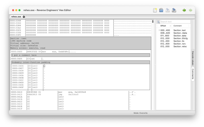The width and height of the screenshot is (204, 127).
Task: Click the jmp 0x153cc0 instruction
Action: 68,94
